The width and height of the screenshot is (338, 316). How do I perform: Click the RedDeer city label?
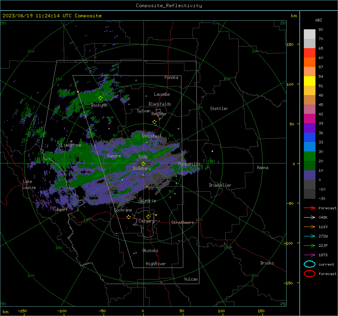pyautogui.click(x=159, y=114)
